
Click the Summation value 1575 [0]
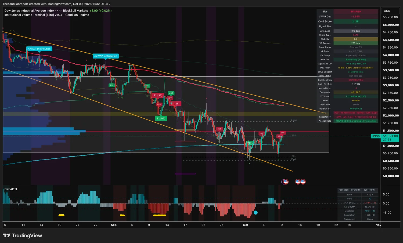click(x=370, y=215)
